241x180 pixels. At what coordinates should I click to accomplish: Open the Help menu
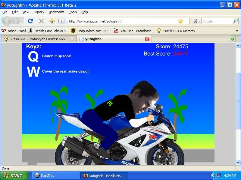(x=85, y=12)
